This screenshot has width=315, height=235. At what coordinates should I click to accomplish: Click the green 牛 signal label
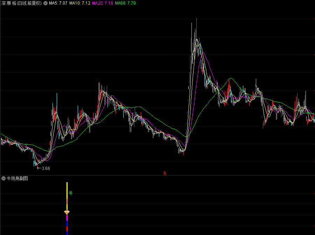71,193
